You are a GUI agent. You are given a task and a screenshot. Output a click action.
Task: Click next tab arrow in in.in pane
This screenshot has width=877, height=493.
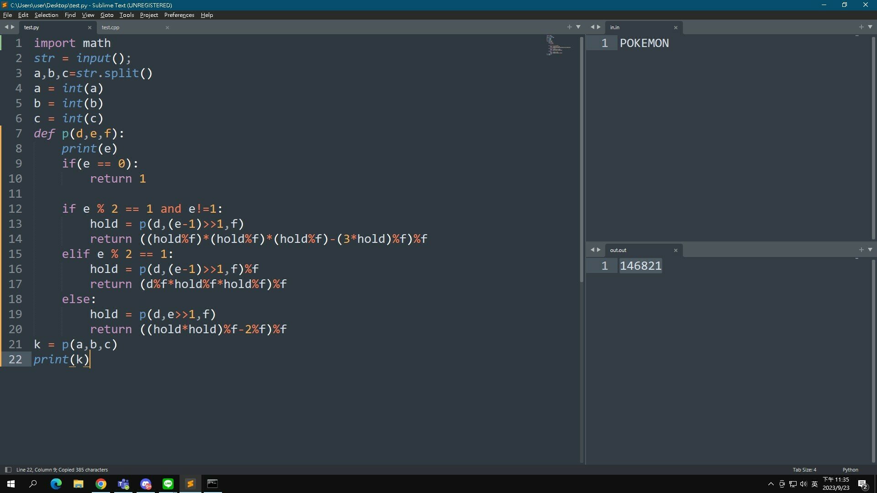(599, 27)
